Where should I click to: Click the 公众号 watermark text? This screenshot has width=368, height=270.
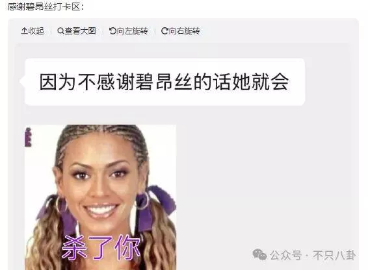[x=285, y=255]
